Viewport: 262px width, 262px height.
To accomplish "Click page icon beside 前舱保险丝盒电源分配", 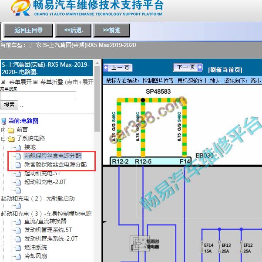I will coord(18,156).
